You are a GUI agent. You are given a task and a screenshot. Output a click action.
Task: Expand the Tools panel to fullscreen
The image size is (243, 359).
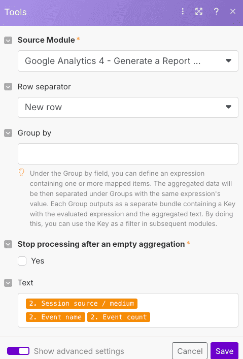[198, 11]
